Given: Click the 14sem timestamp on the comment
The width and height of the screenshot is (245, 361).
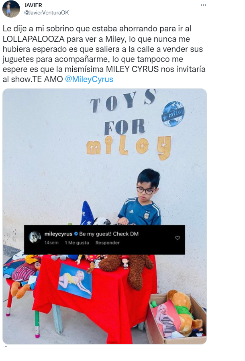Looking at the screenshot, I should pyautogui.click(x=51, y=243).
